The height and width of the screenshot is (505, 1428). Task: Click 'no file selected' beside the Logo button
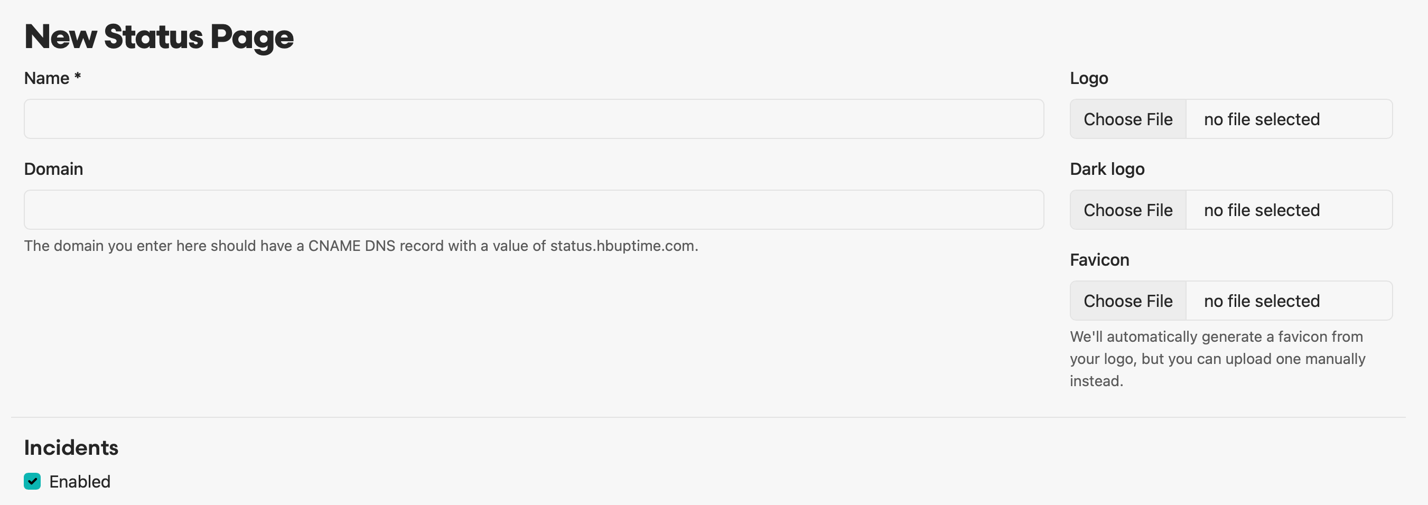(x=1262, y=119)
